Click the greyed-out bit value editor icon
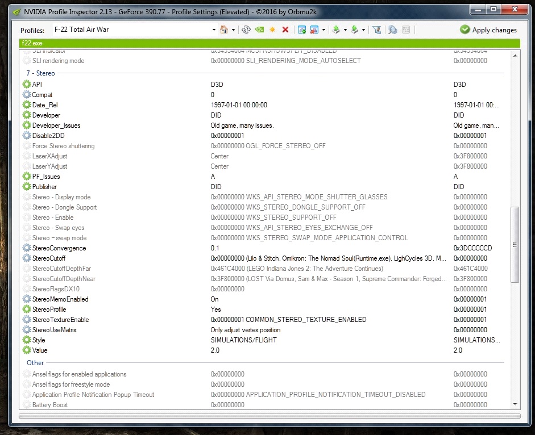This screenshot has width=535, height=435. 406,30
